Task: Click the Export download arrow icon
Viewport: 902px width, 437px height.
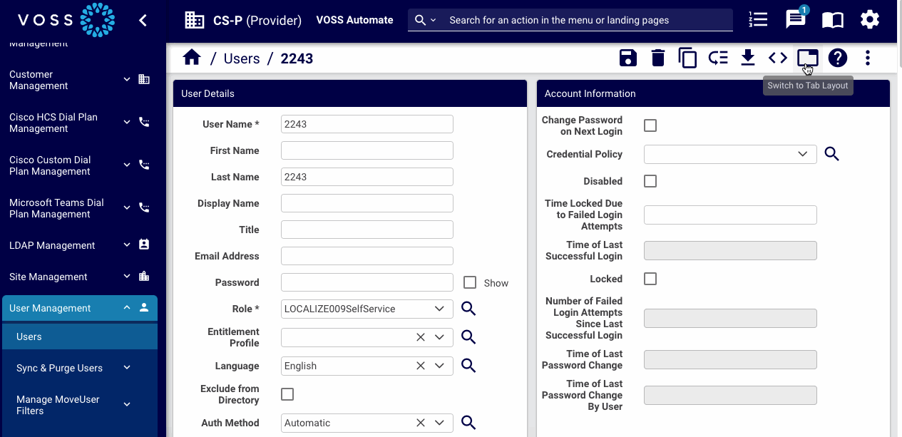Action: tap(747, 58)
